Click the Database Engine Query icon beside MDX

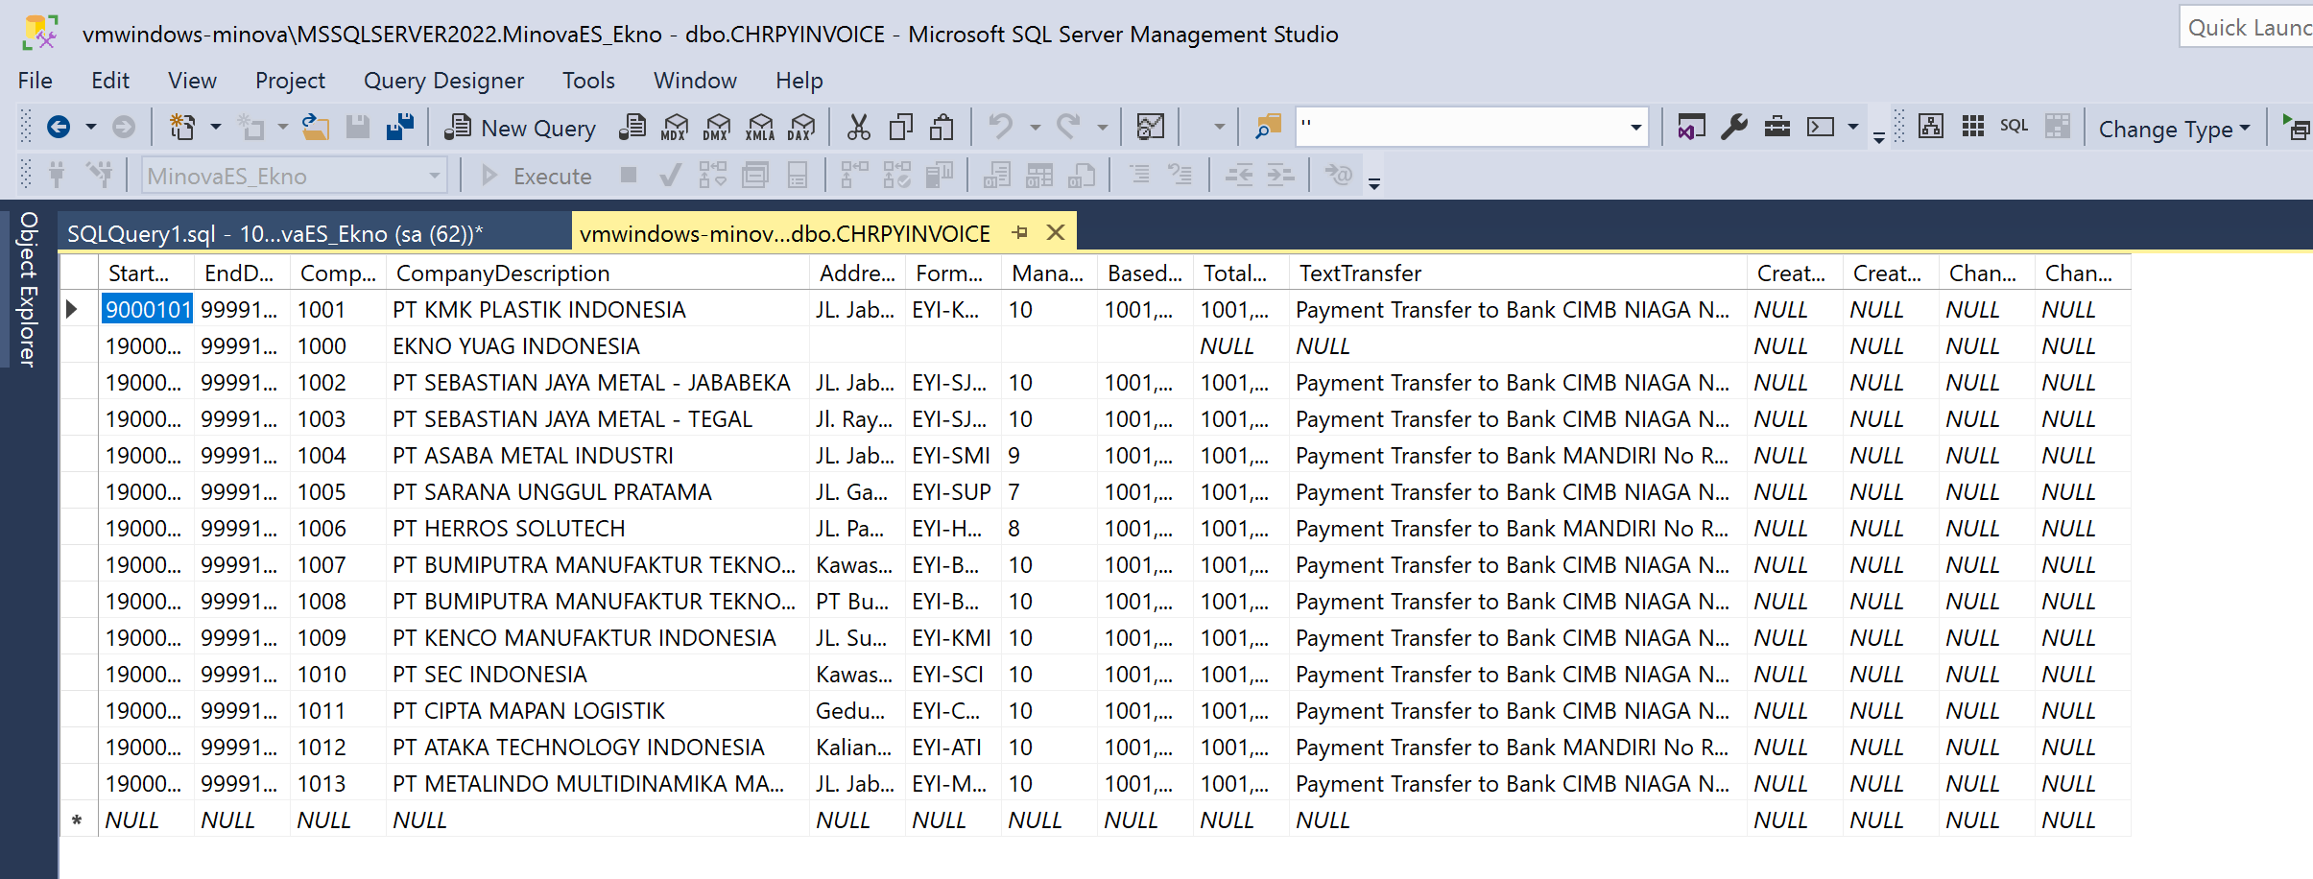(x=633, y=127)
